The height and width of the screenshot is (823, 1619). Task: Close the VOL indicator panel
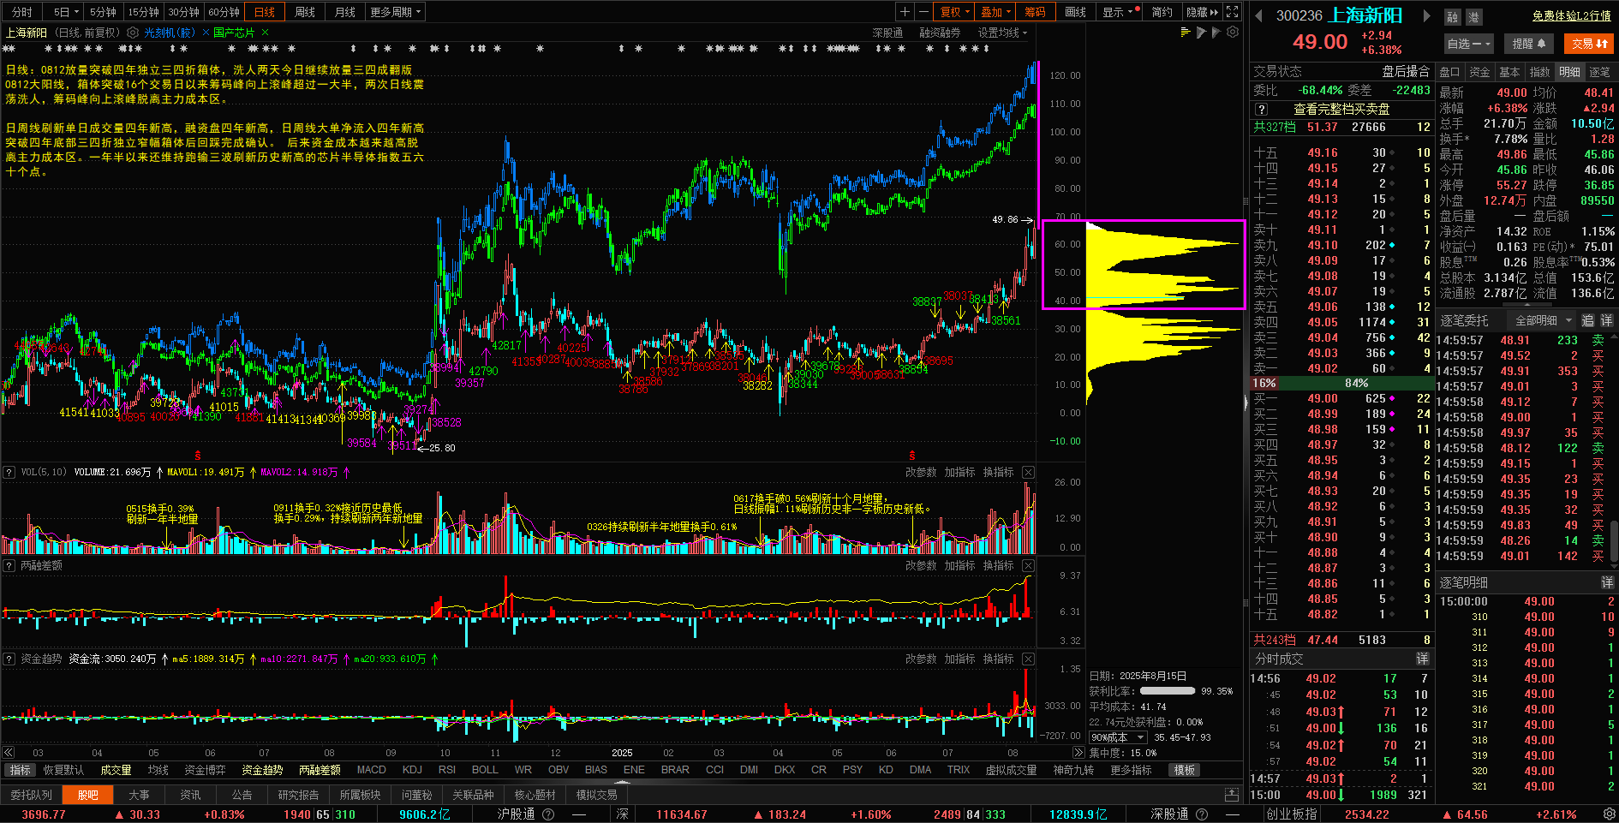[1028, 473]
